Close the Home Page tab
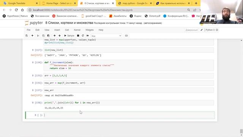 pos(75,3)
